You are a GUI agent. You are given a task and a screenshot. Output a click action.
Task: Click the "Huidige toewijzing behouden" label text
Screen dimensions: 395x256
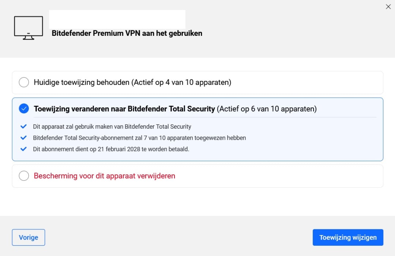pyautogui.click(x=82, y=82)
